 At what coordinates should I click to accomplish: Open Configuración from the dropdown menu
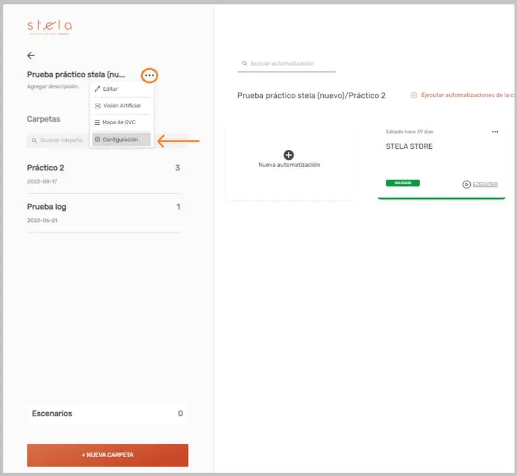120,139
